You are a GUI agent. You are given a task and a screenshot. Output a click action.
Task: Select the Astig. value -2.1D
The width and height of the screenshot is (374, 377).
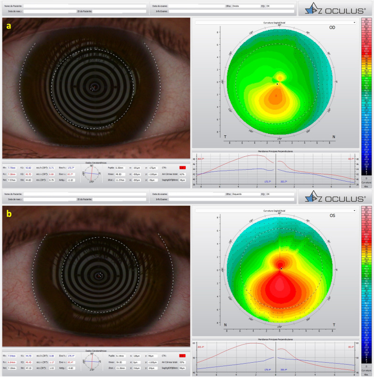(71, 180)
